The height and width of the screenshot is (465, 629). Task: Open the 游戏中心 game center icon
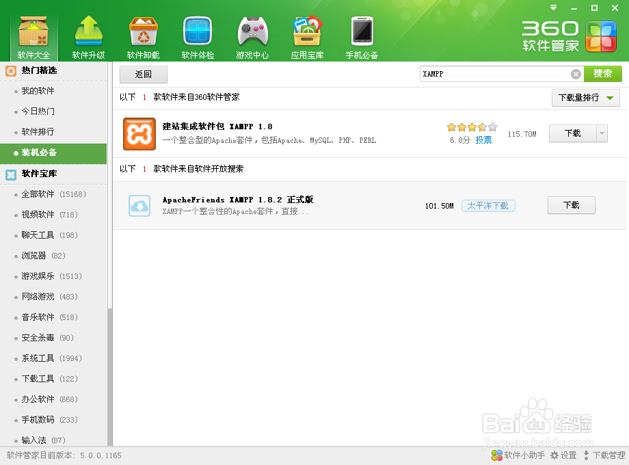(x=252, y=38)
